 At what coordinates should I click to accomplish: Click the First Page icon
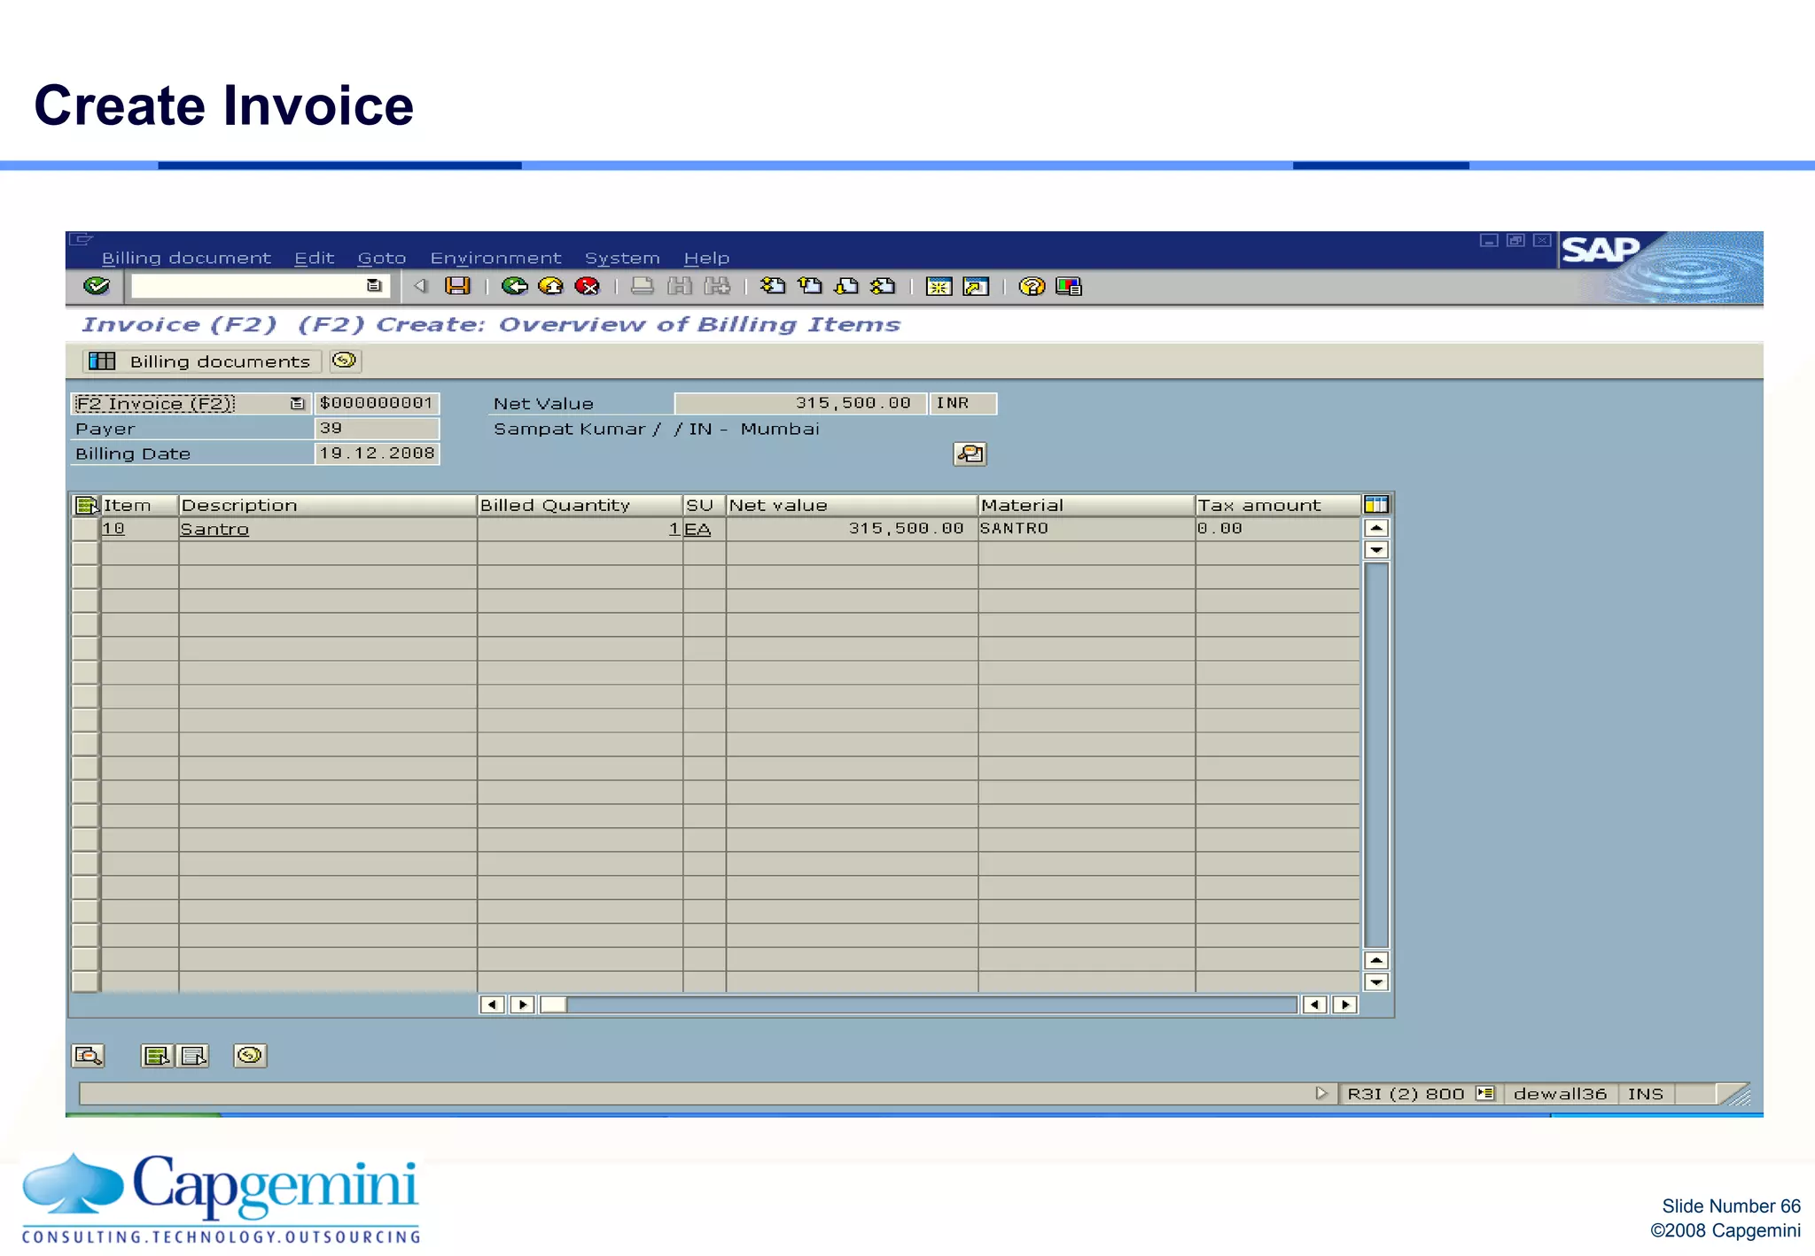(x=773, y=286)
